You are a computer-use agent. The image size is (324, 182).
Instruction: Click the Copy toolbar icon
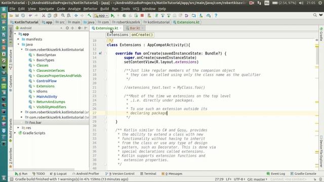(50, 16)
